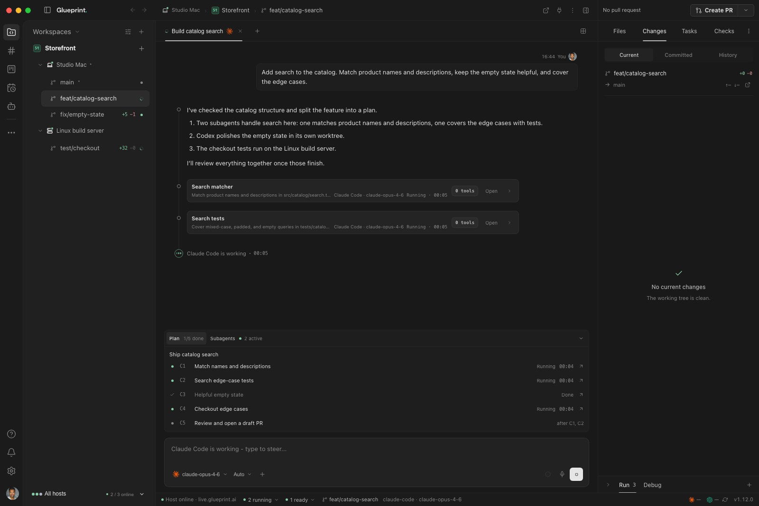This screenshot has height=506, width=759.
Task: Select the fix/empty-state branch
Action: pyautogui.click(x=95, y=115)
